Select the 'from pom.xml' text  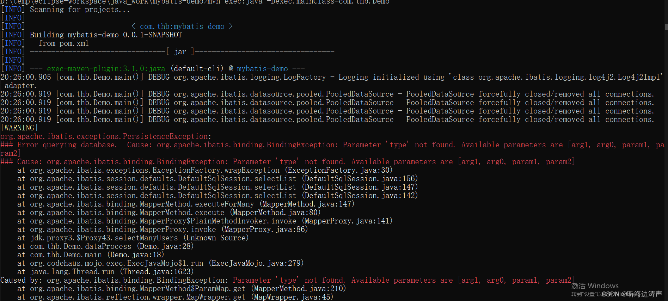pos(63,43)
